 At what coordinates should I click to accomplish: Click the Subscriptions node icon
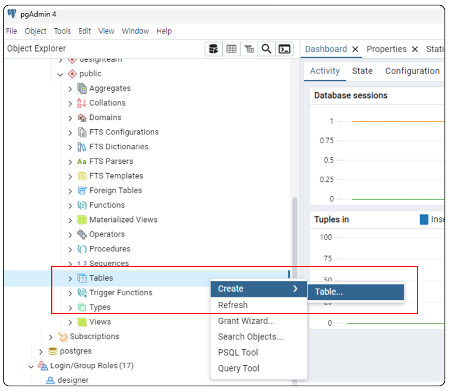(x=62, y=336)
